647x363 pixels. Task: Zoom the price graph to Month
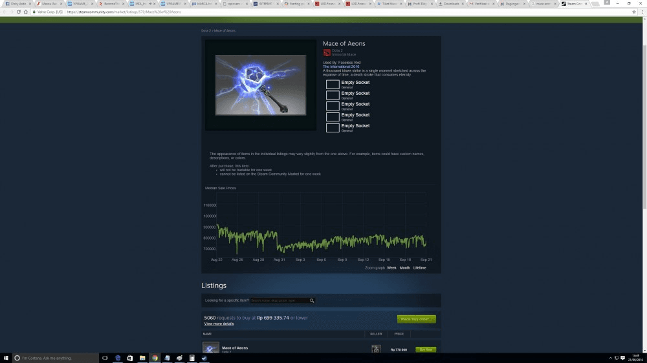[x=405, y=268]
